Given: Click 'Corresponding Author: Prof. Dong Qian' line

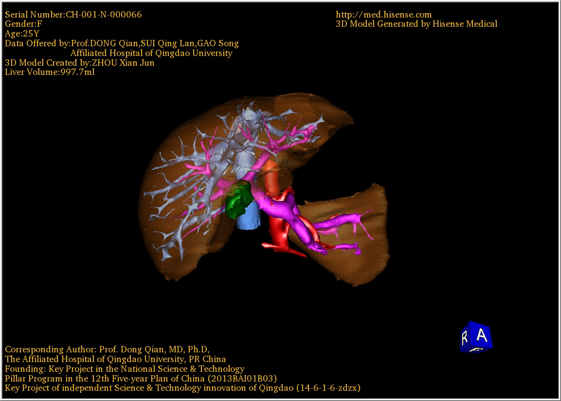Looking at the screenshot, I should click(108, 349).
